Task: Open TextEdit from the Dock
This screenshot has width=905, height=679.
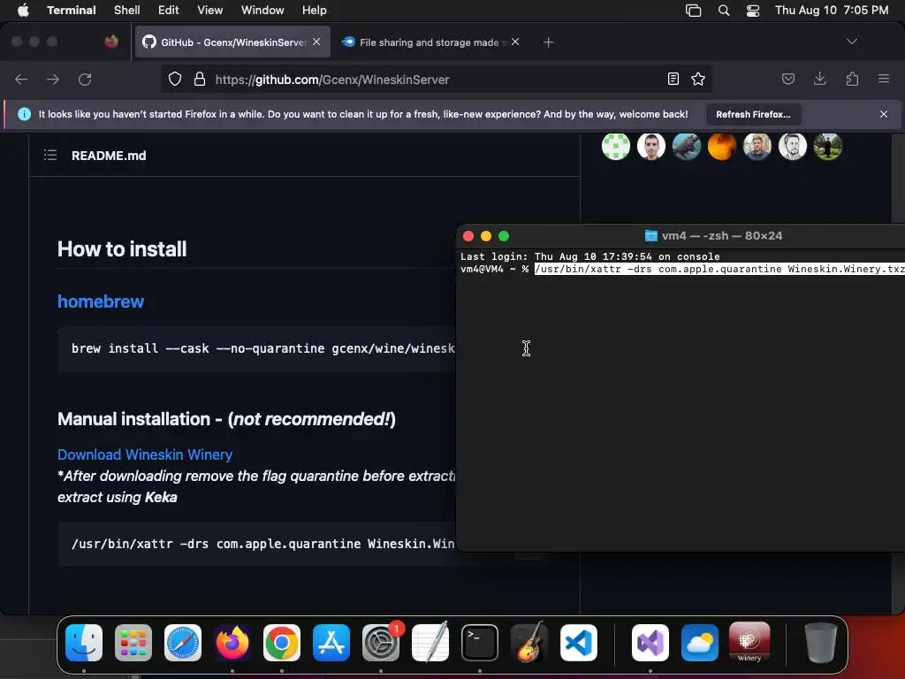Action: pyautogui.click(x=430, y=643)
